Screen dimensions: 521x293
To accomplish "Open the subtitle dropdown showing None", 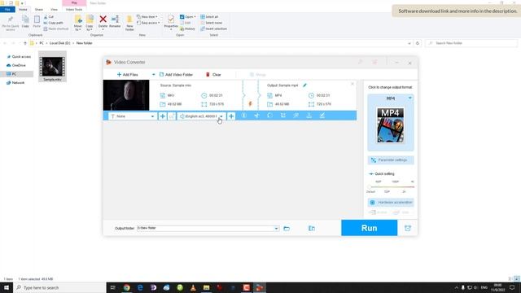I will coord(133,116).
